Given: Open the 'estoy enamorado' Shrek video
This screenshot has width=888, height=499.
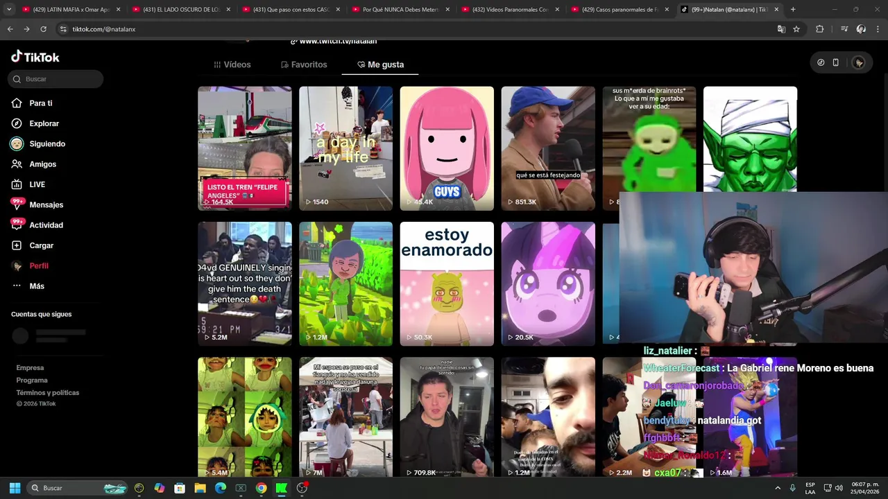Looking at the screenshot, I should click(447, 284).
